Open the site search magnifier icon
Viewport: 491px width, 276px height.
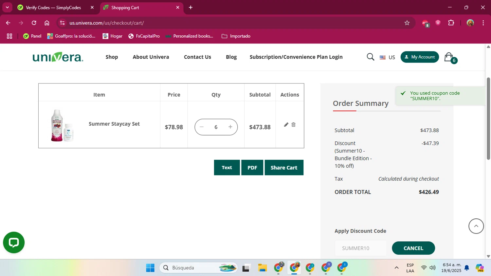tap(370, 57)
